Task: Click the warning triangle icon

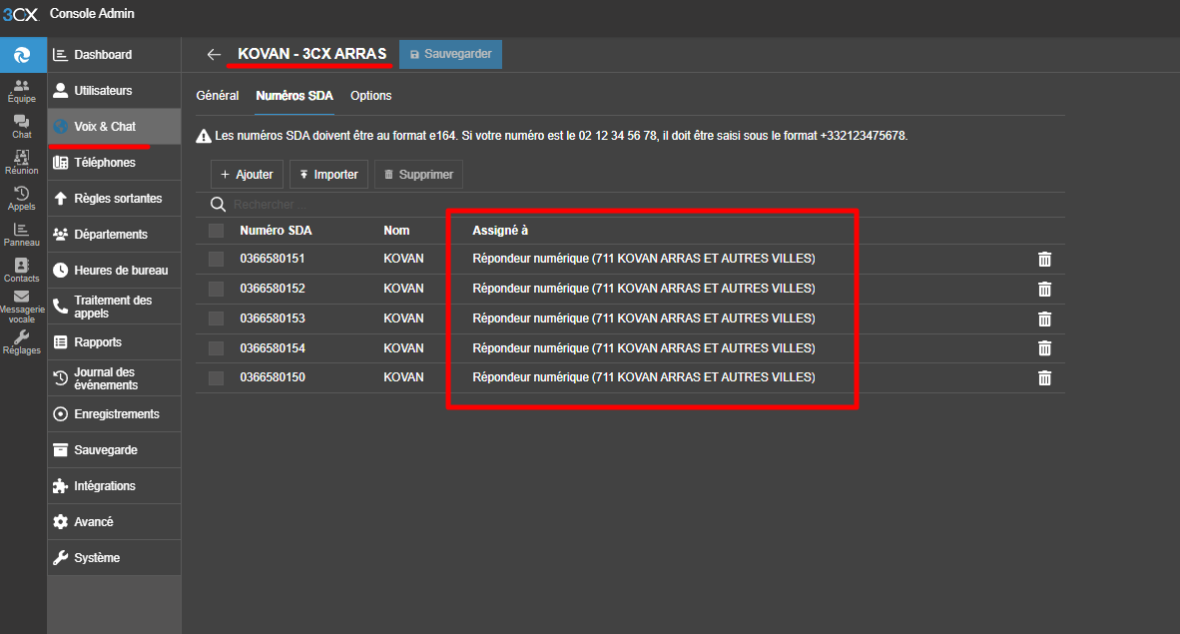Action: click(x=204, y=137)
